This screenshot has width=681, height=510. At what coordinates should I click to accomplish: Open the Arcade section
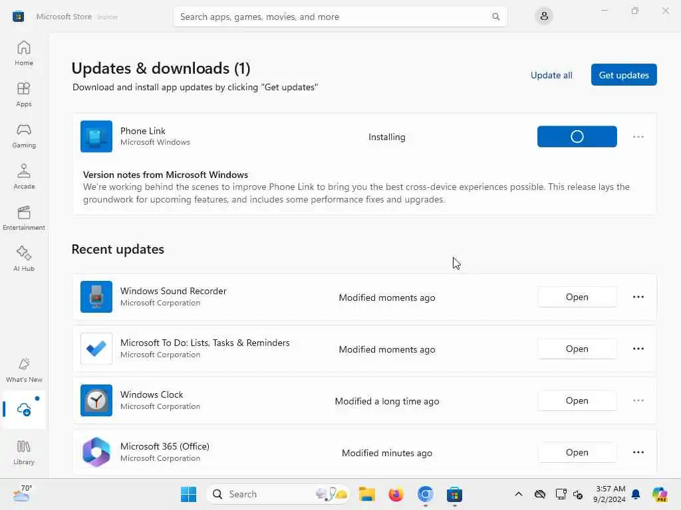(24, 177)
